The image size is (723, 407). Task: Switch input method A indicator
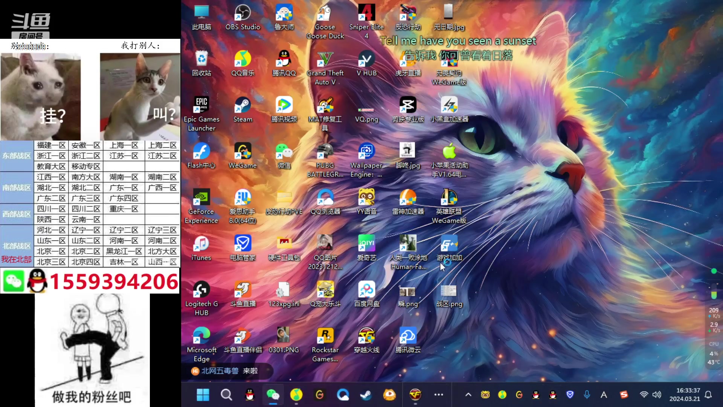pos(604,395)
